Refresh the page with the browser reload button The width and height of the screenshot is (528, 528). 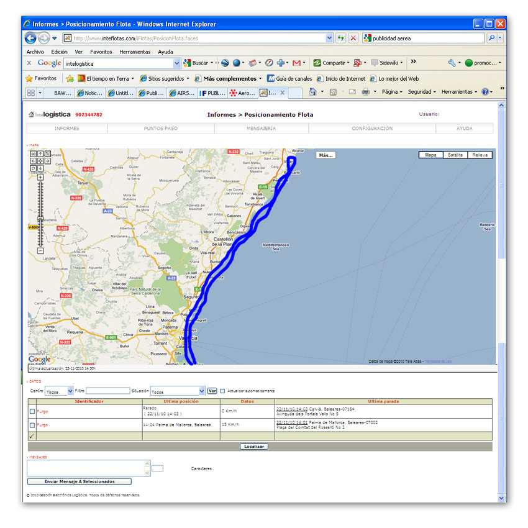click(340, 38)
